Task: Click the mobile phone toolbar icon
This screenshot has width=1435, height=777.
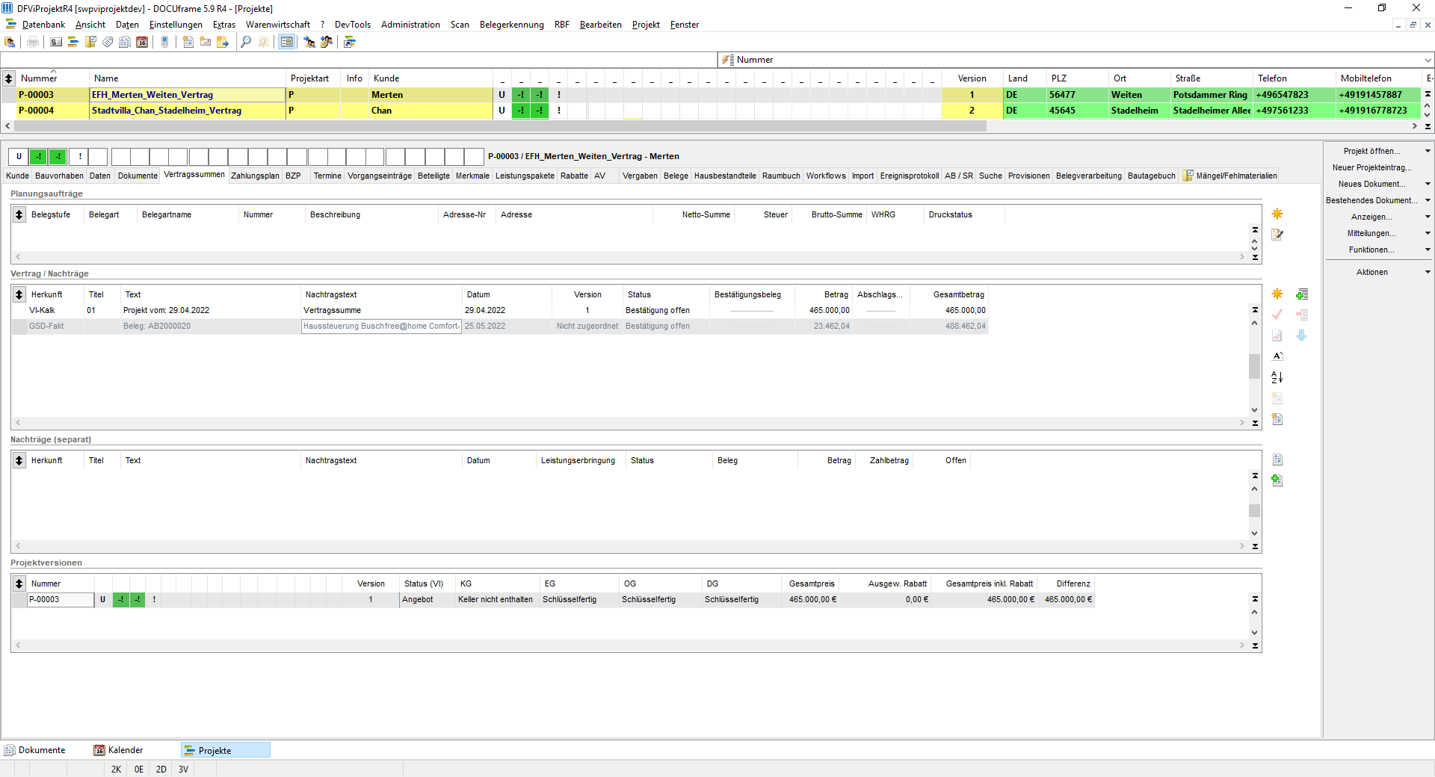Action: tap(164, 43)
